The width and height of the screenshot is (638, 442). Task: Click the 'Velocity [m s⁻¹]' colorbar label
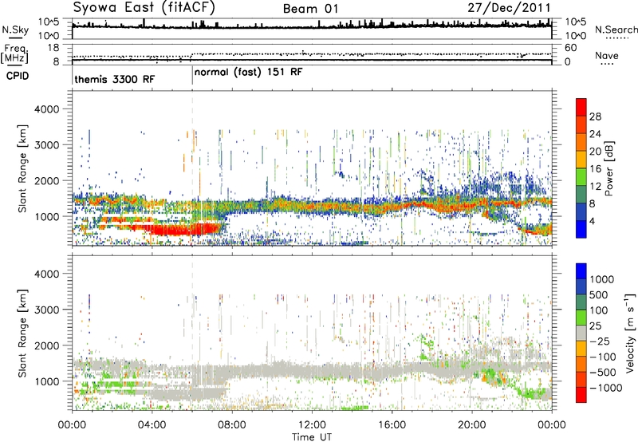coord(629,333)
